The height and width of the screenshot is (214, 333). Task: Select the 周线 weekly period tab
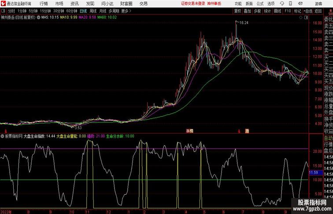click(93, 11)
